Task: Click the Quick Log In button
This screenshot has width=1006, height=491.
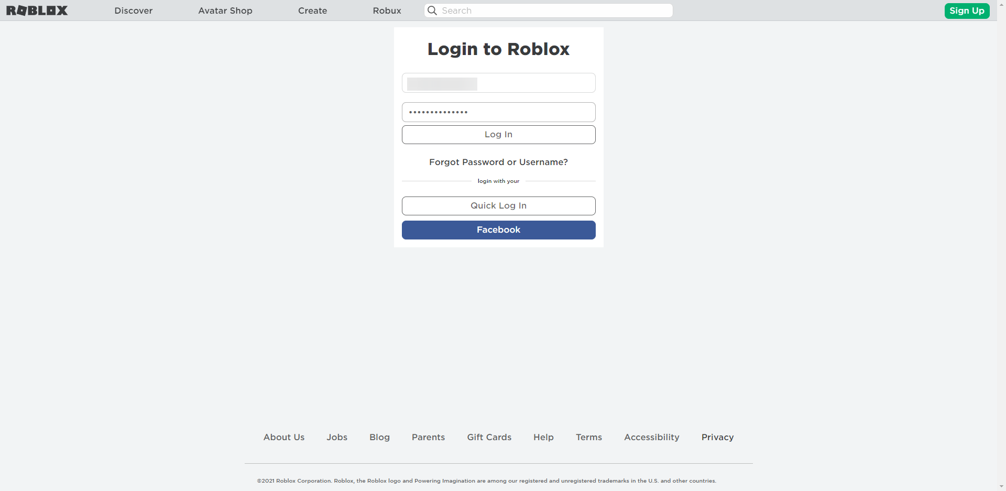Action: coord(498,205)
